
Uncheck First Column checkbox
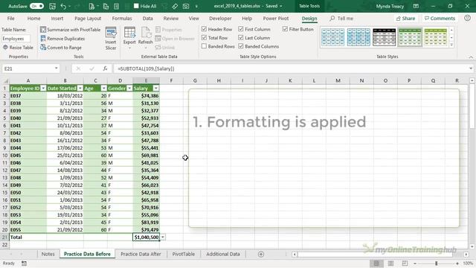pos(241,29)
